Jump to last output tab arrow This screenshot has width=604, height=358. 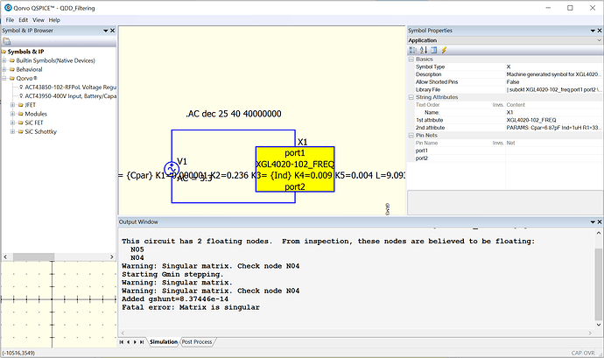pos(142,342)
